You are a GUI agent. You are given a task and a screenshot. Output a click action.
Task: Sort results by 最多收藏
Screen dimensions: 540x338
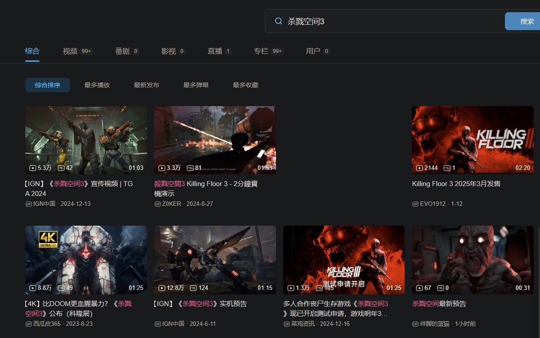coord(245,85)
